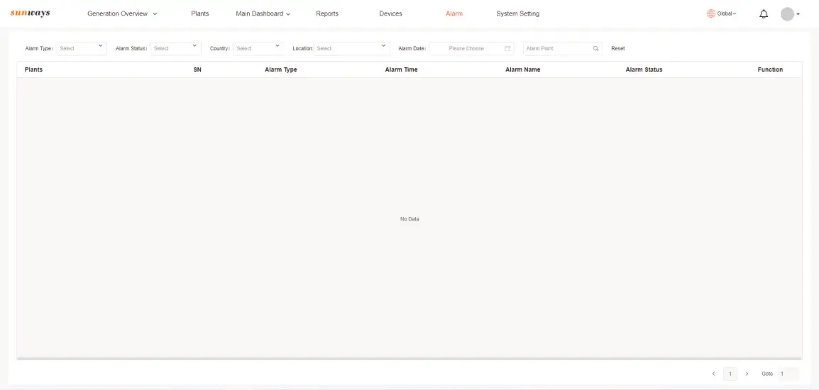Click the Alarm Date picker field
This screenshot has height=390, width=819.
coord(472,48)
